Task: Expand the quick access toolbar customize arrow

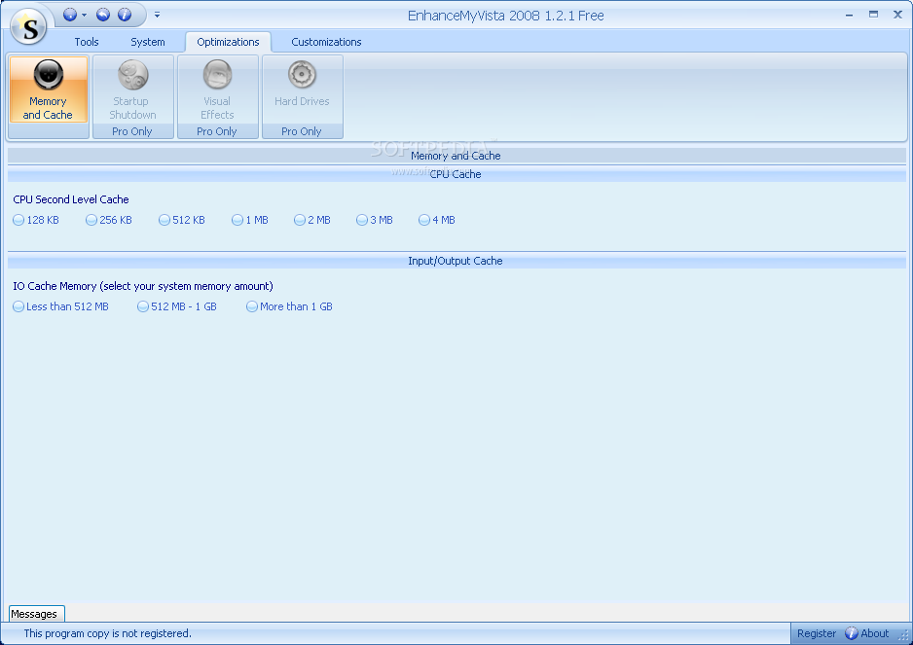Action: click(158, 16)
